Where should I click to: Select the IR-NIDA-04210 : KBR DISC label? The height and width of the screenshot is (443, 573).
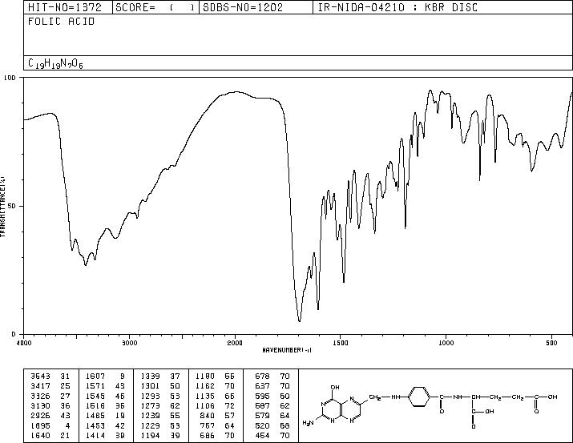click(397, 7)
